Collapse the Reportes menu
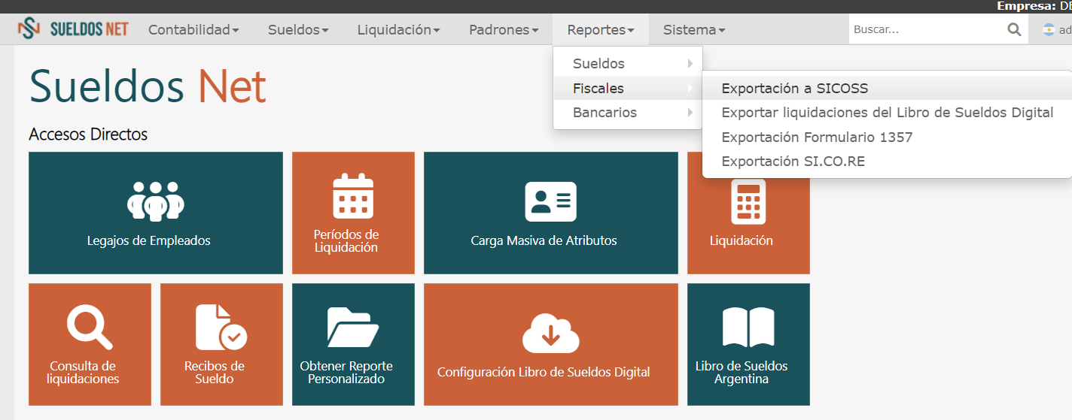 tap(600, 30)
